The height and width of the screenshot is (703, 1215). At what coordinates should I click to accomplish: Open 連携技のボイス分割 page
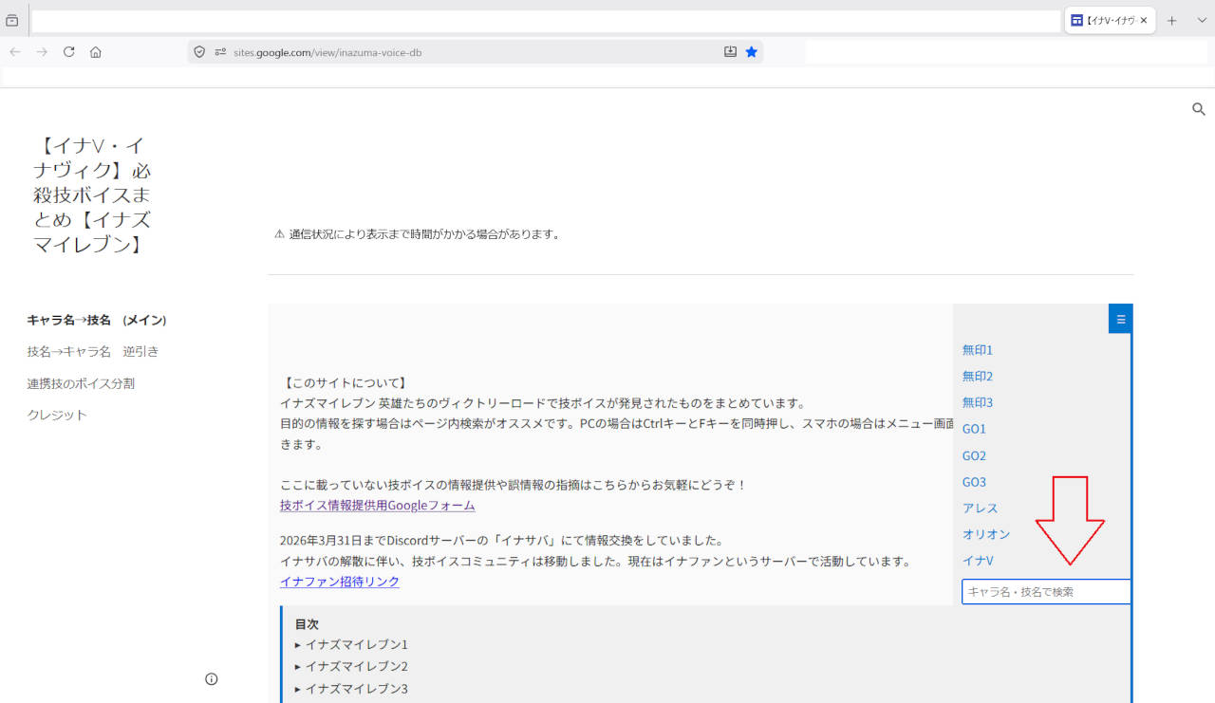click(x=81, y=383)
